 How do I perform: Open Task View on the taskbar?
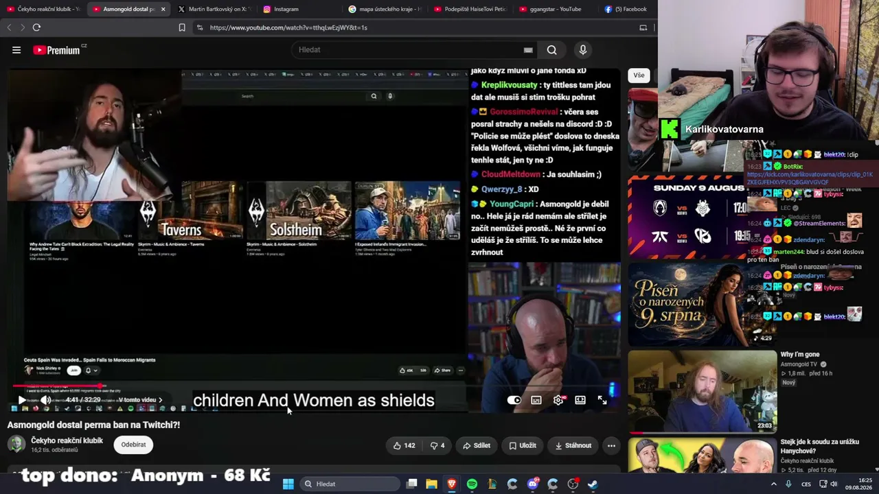pos(411,484)
